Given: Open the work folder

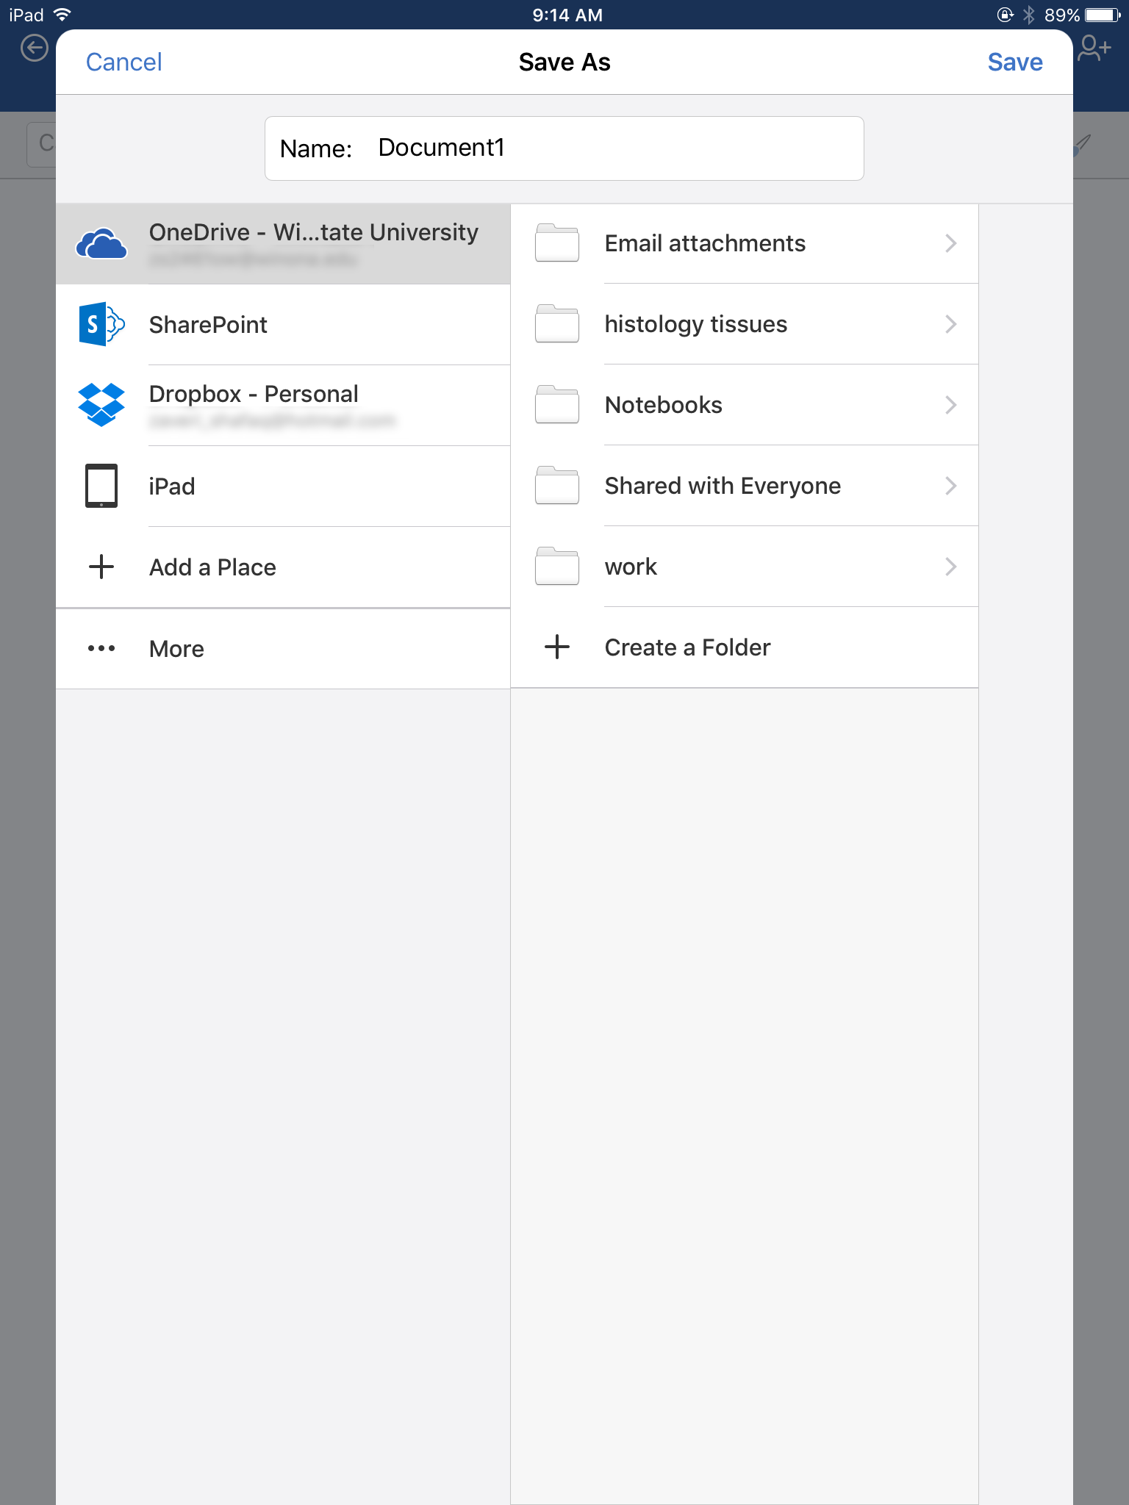Looking at the screenshot, I should pyautogui.click(x=631, y=567).
